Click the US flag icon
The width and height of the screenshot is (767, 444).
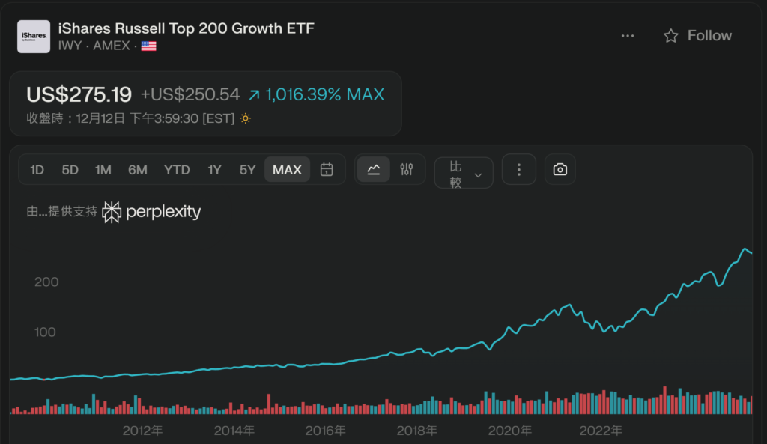[x=148, y=46]
